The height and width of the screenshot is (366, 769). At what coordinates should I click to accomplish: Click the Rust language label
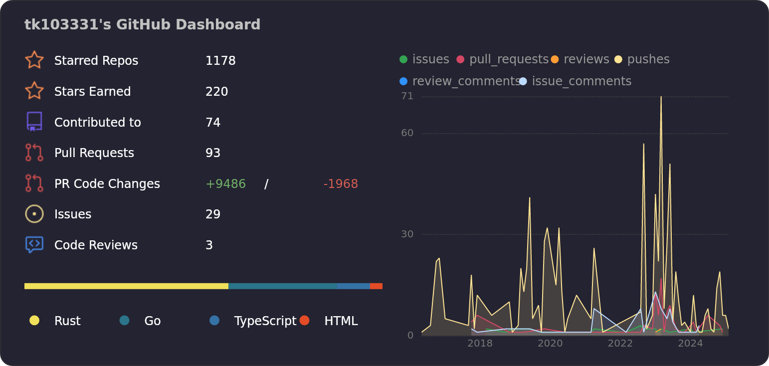click(x=67, y=321)
